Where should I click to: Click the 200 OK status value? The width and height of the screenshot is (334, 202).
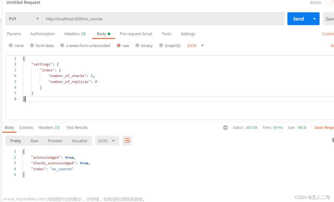(252, 128)
